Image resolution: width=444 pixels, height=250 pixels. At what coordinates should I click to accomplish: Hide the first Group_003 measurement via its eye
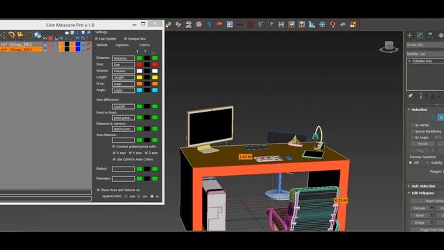coord(45,44)
